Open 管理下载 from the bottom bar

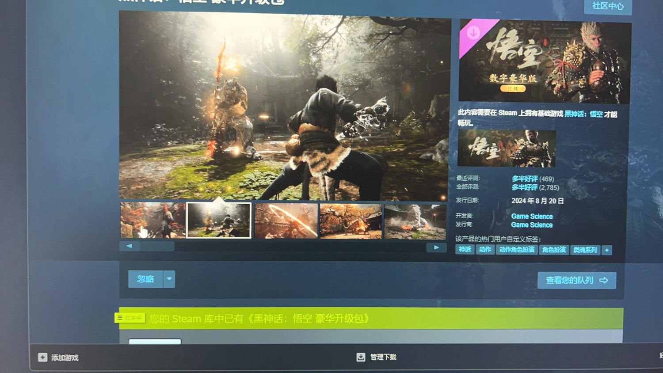[383, 356]
